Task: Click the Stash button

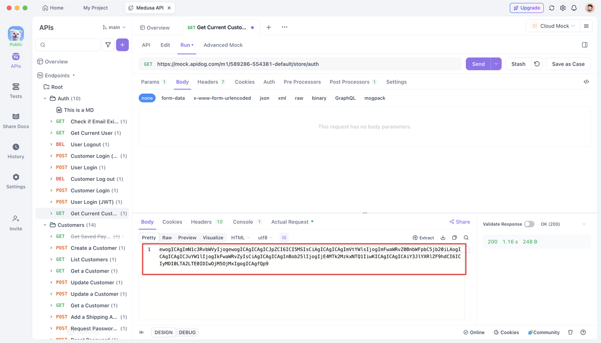Action: 518,64
